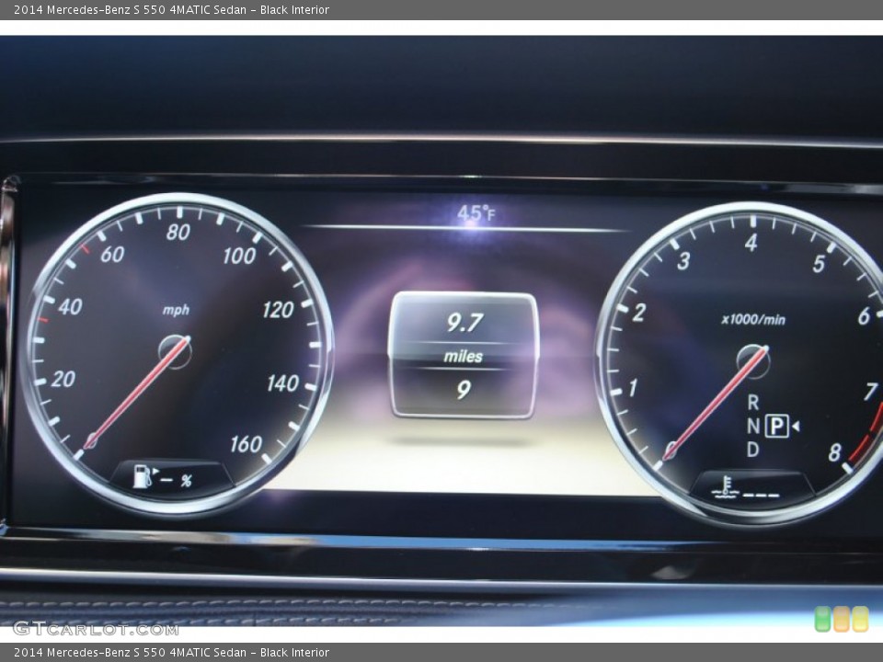Click the 2 mark on tachometer
Screen dimensions: 883x662
click(638, 313)
